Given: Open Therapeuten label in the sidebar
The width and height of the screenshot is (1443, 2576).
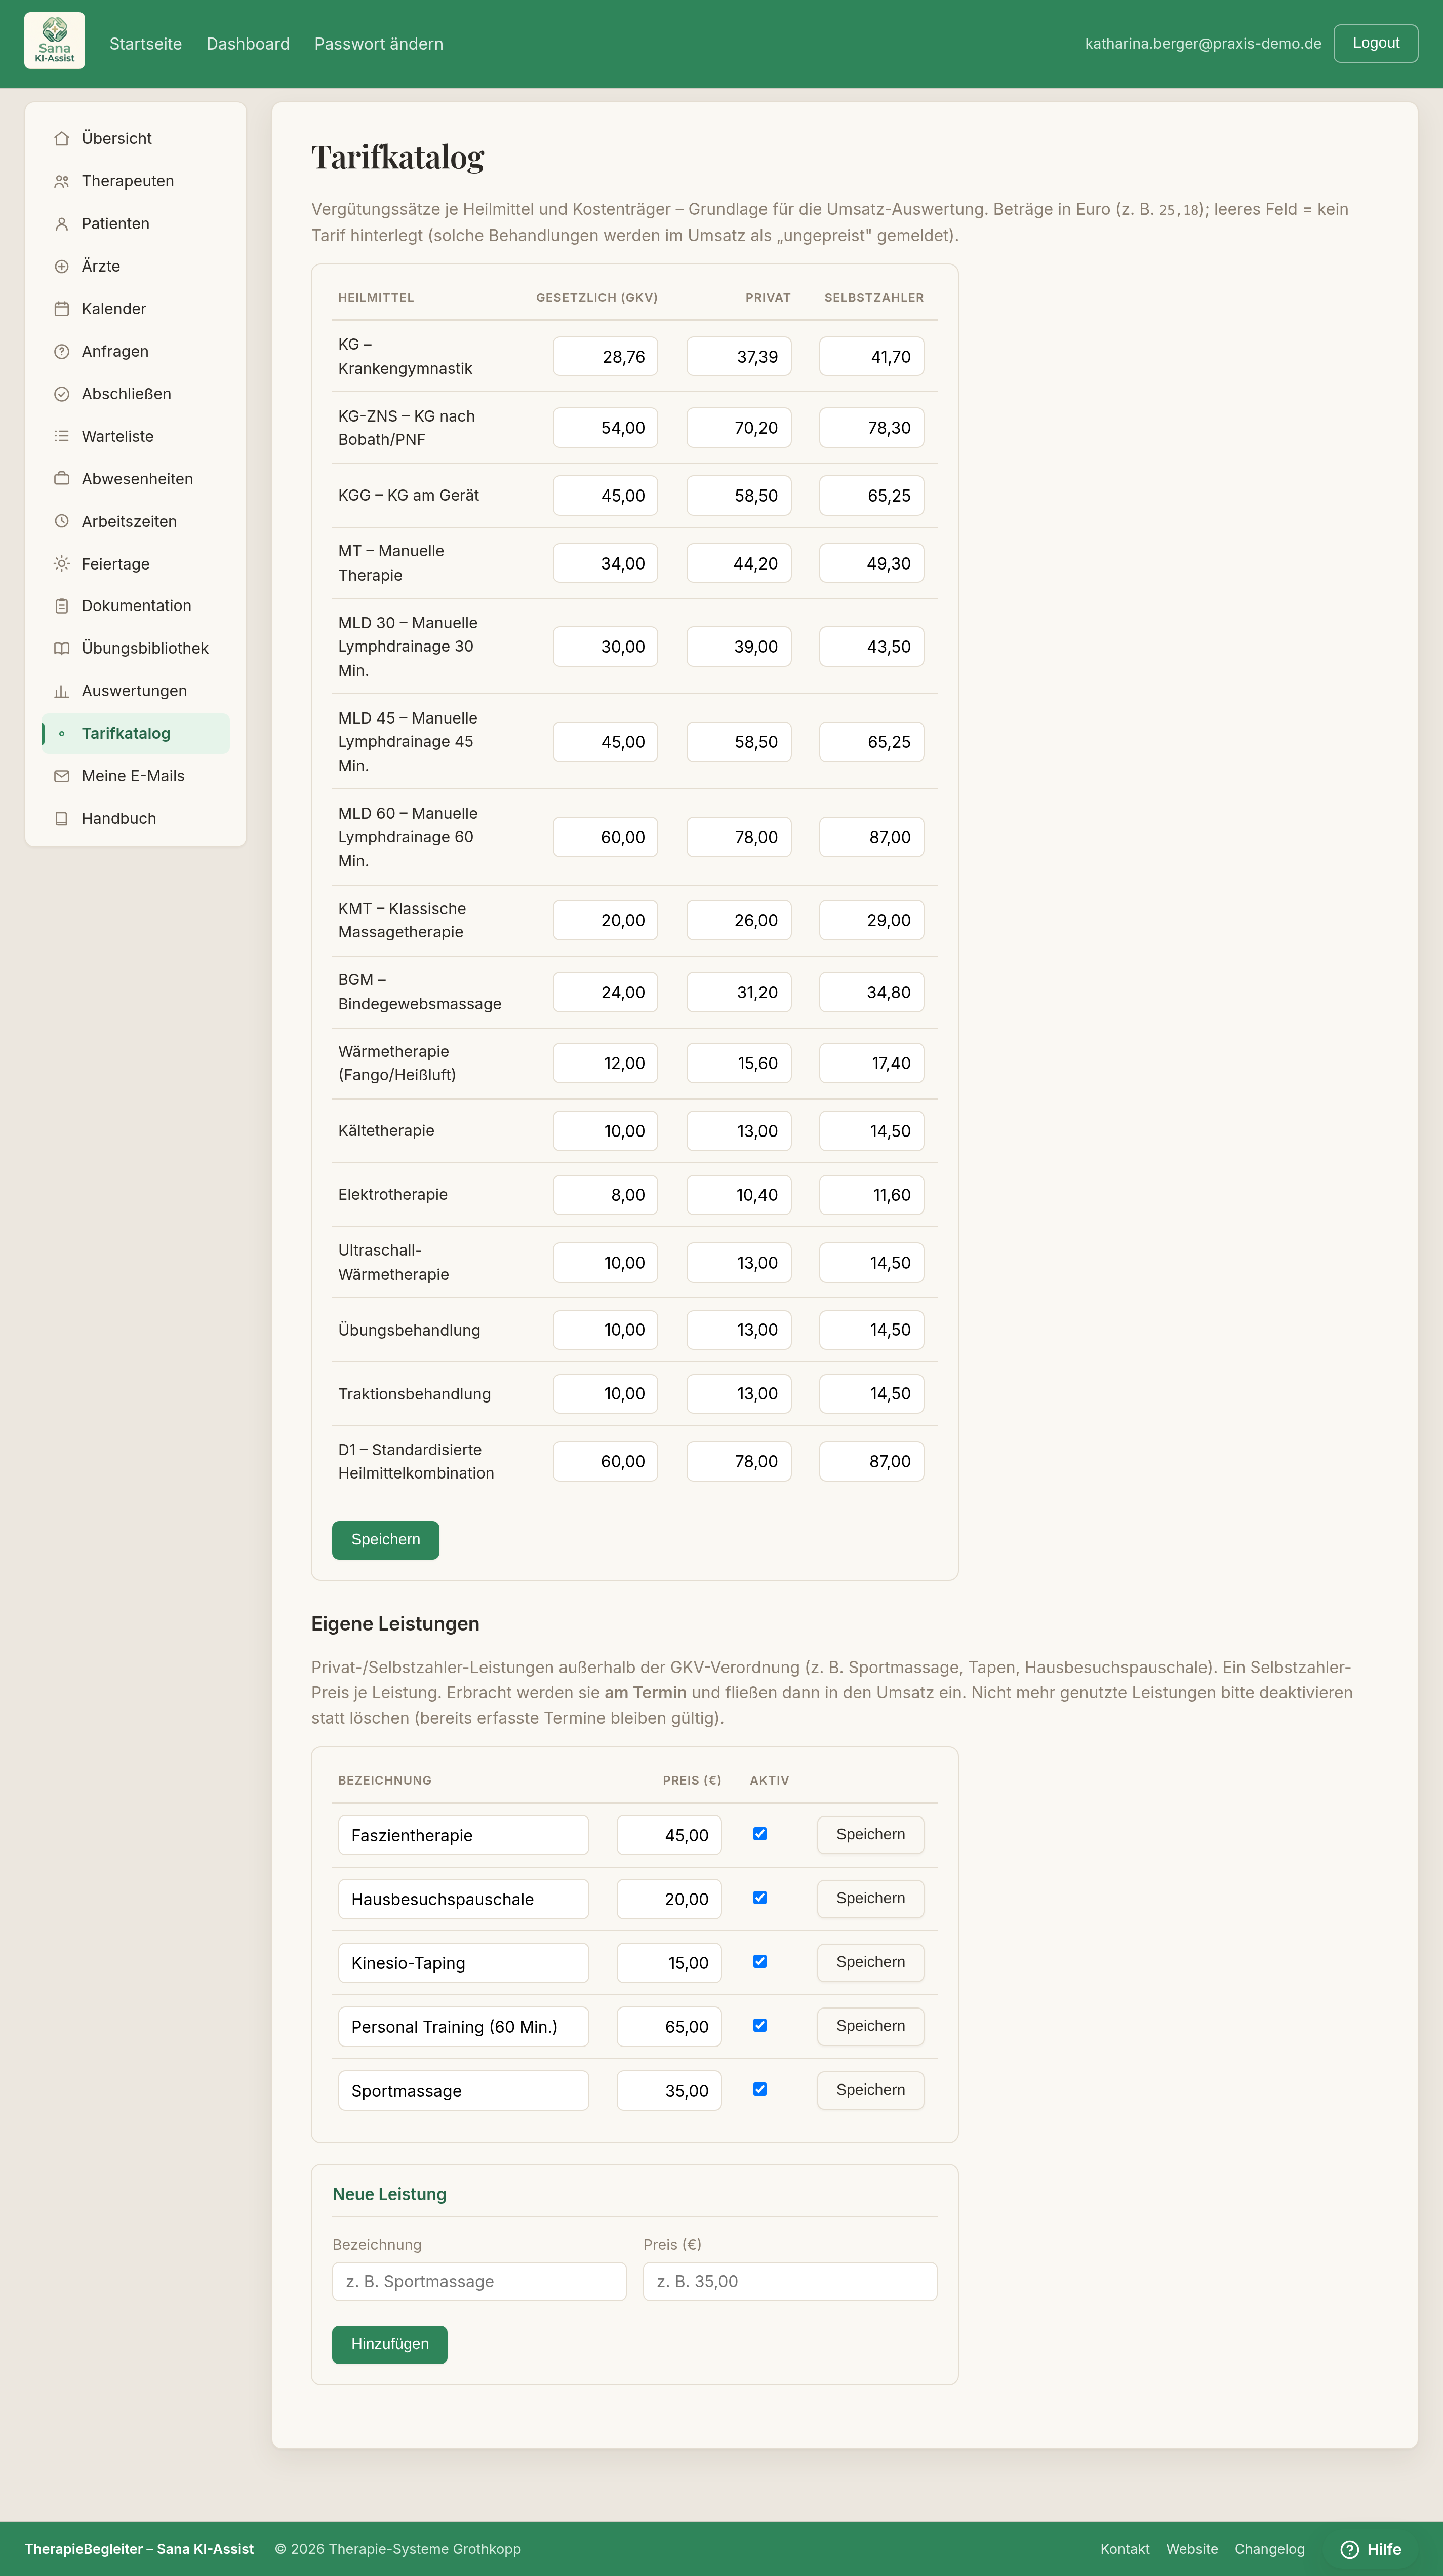Looking at the screenshot, I should [128, 181].
